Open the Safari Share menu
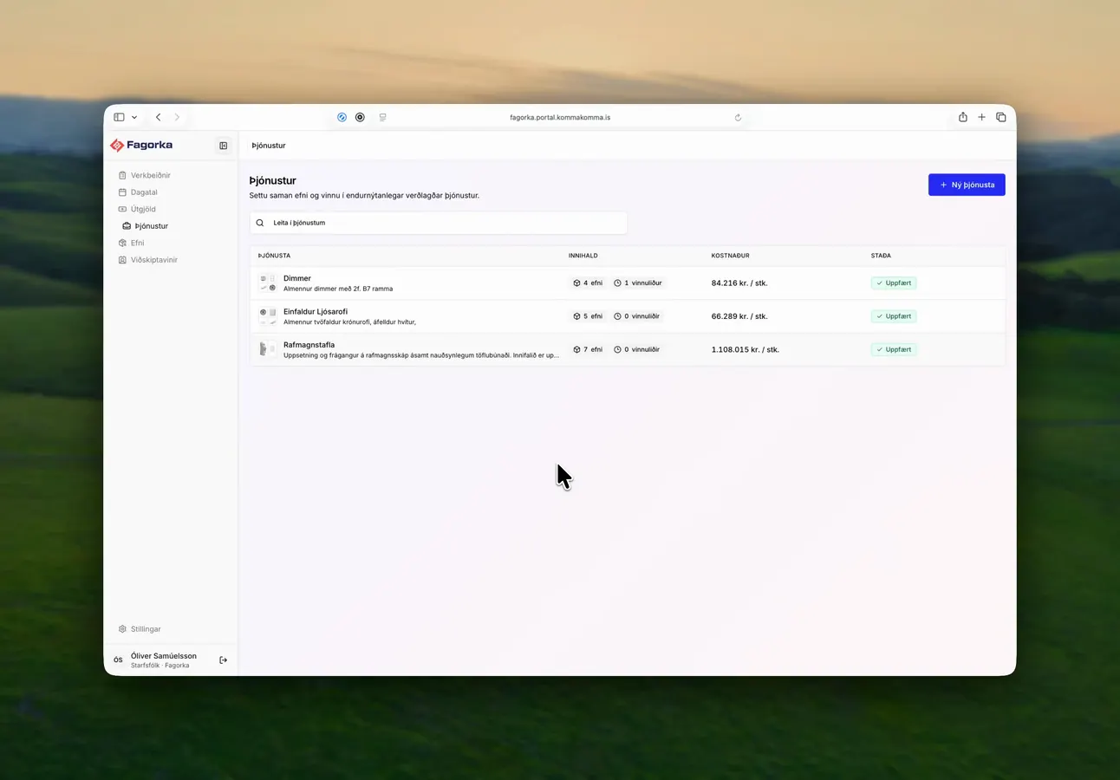The width and height of the screenshot is (1120, 780). tap(962, 117)
